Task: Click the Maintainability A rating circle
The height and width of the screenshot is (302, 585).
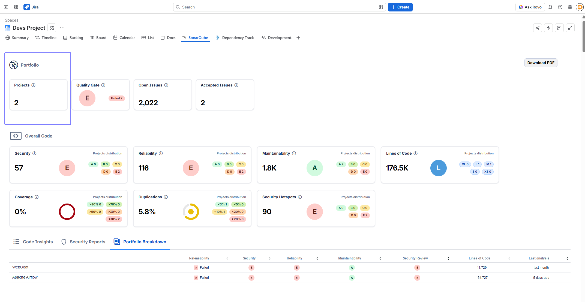Action: pyautogui.click(x=315, y=168)
